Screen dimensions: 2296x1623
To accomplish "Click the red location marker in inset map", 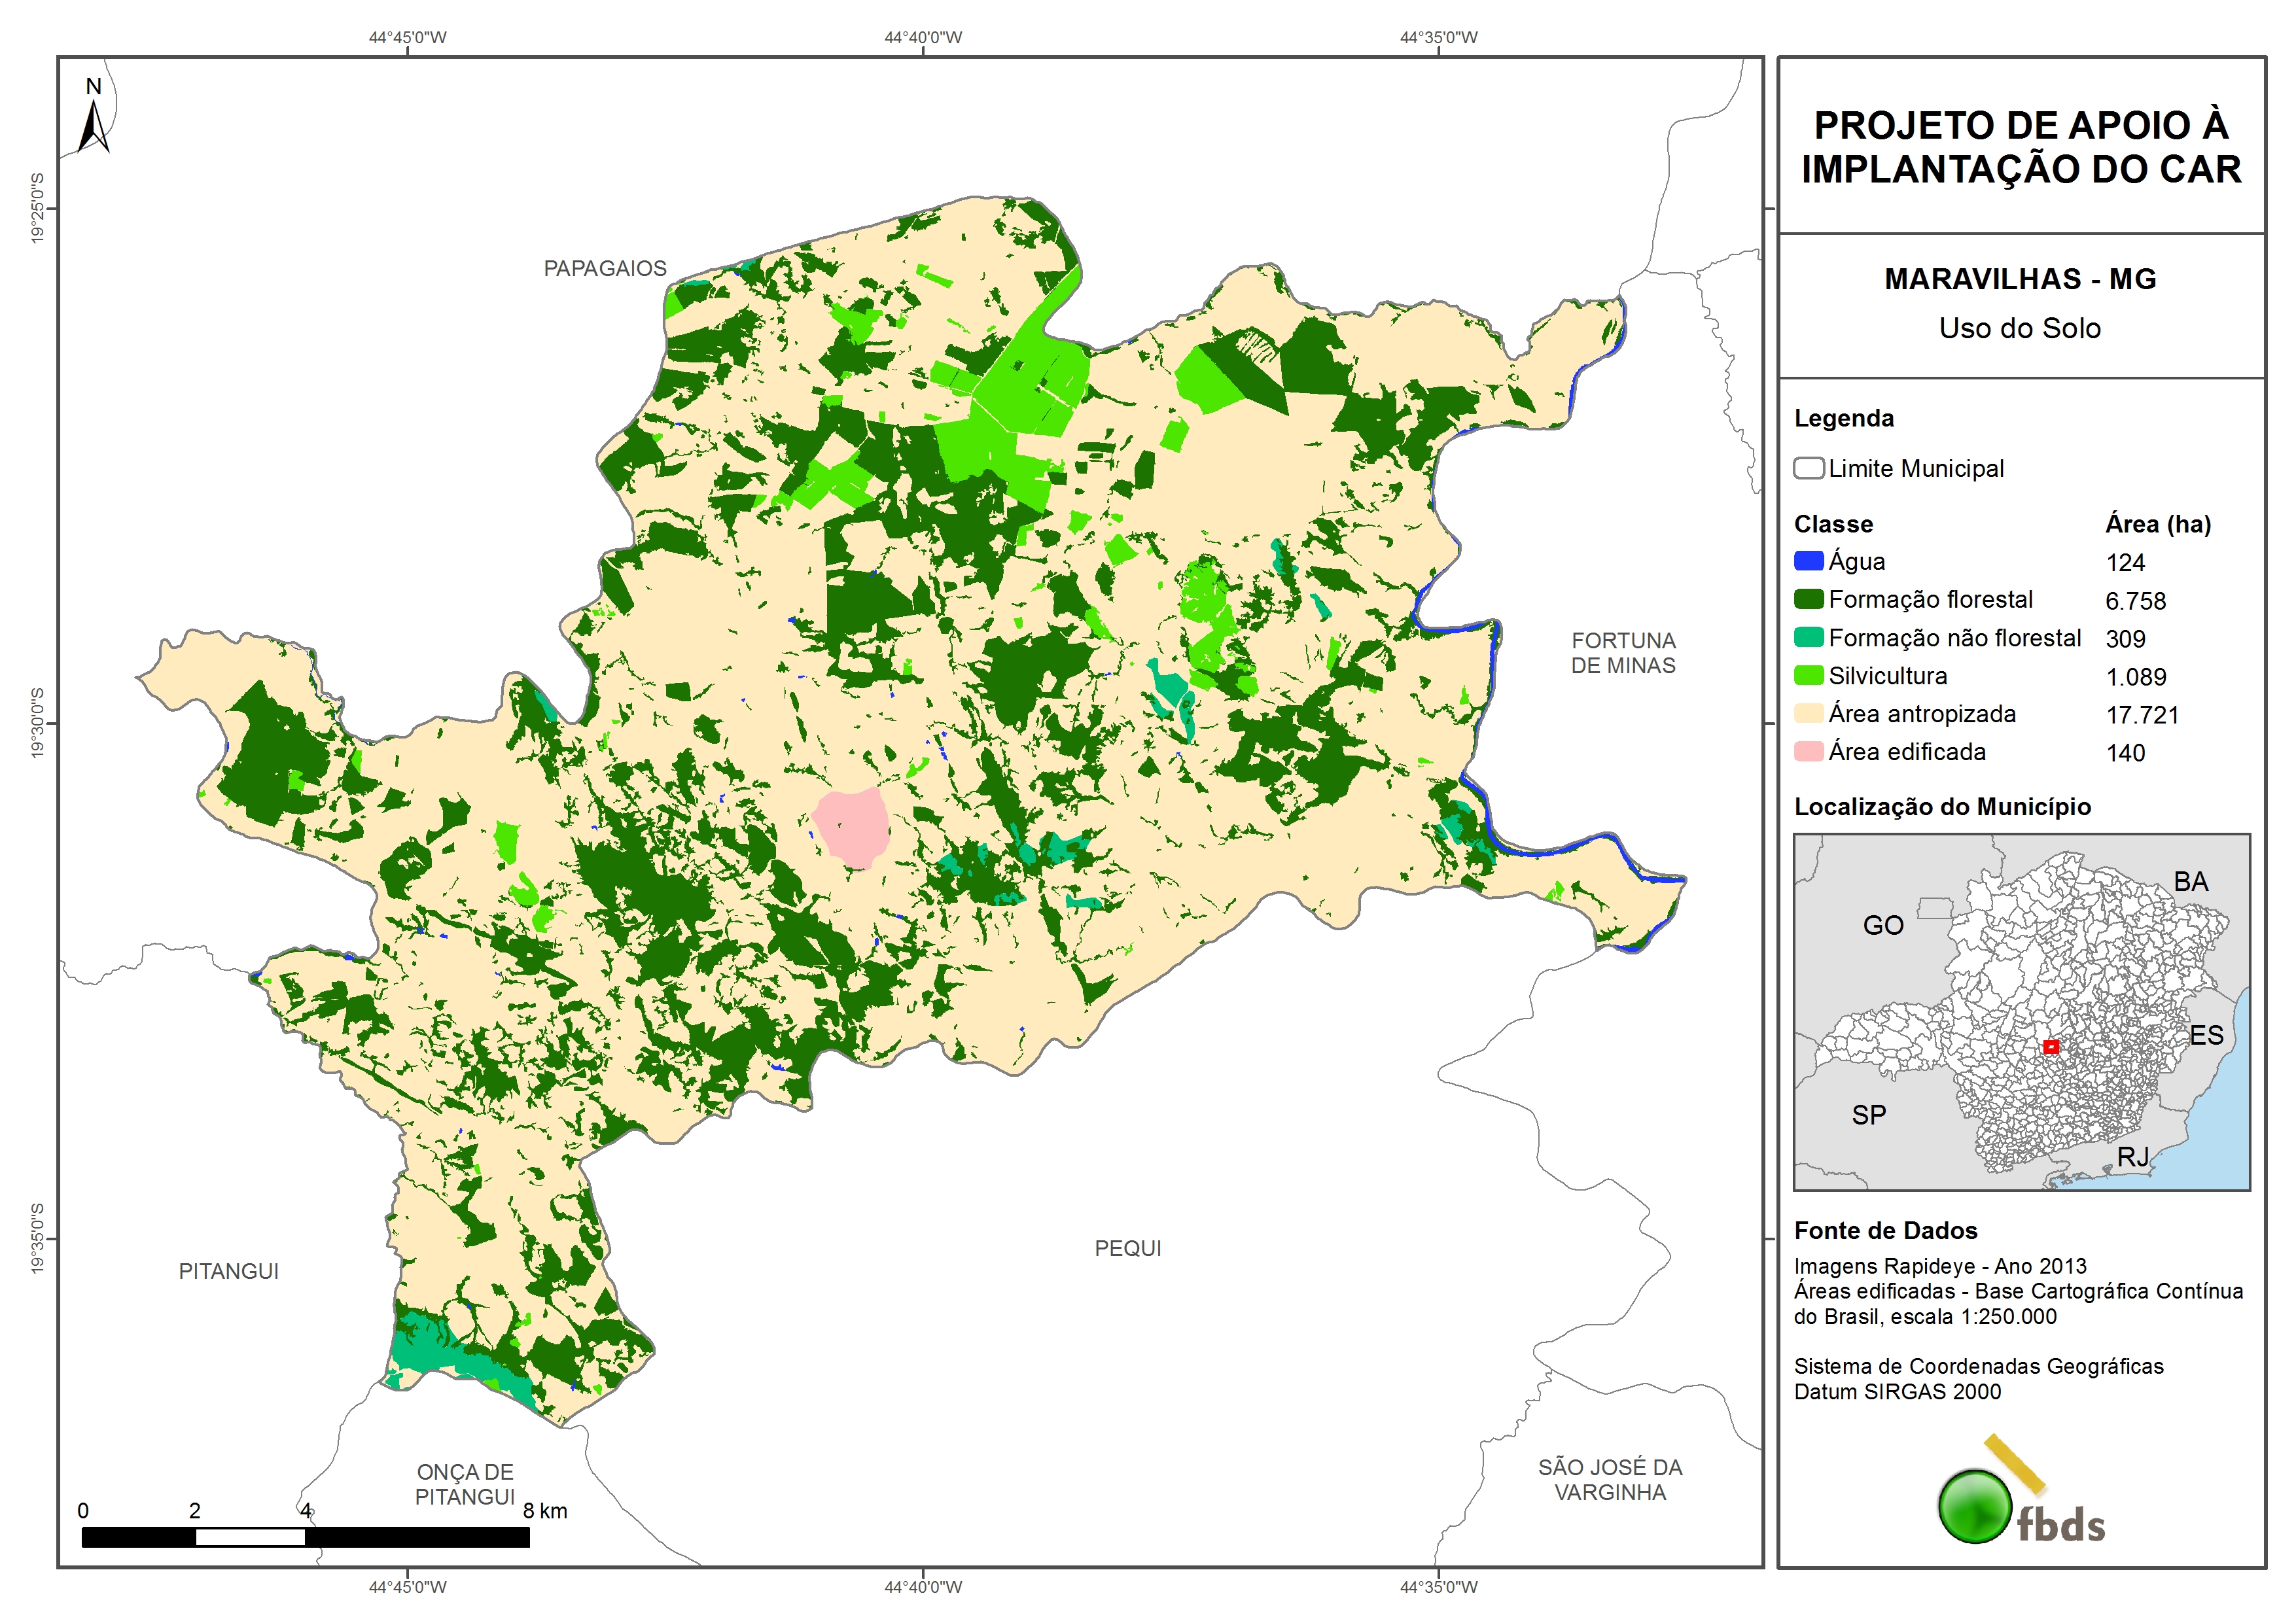I will (x=2051, y=1047).
